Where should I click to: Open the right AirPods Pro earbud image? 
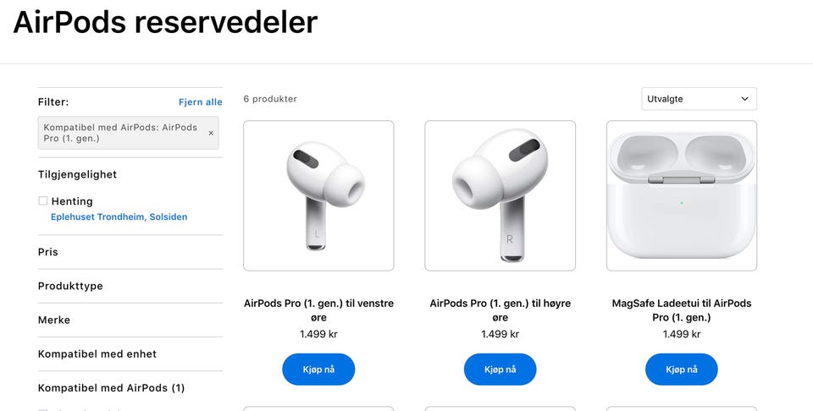[x=500, y=195]
